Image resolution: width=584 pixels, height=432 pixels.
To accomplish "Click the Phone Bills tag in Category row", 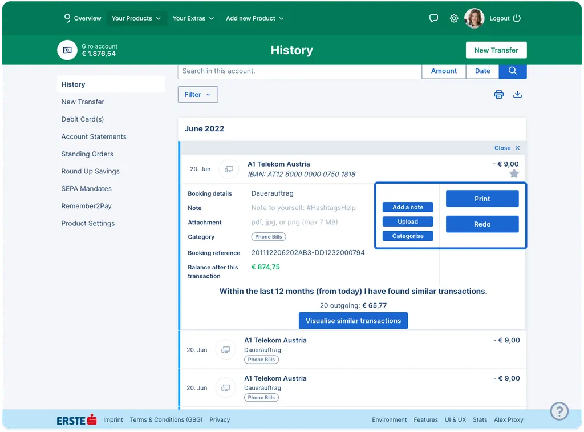I will (x=269, y=237).
